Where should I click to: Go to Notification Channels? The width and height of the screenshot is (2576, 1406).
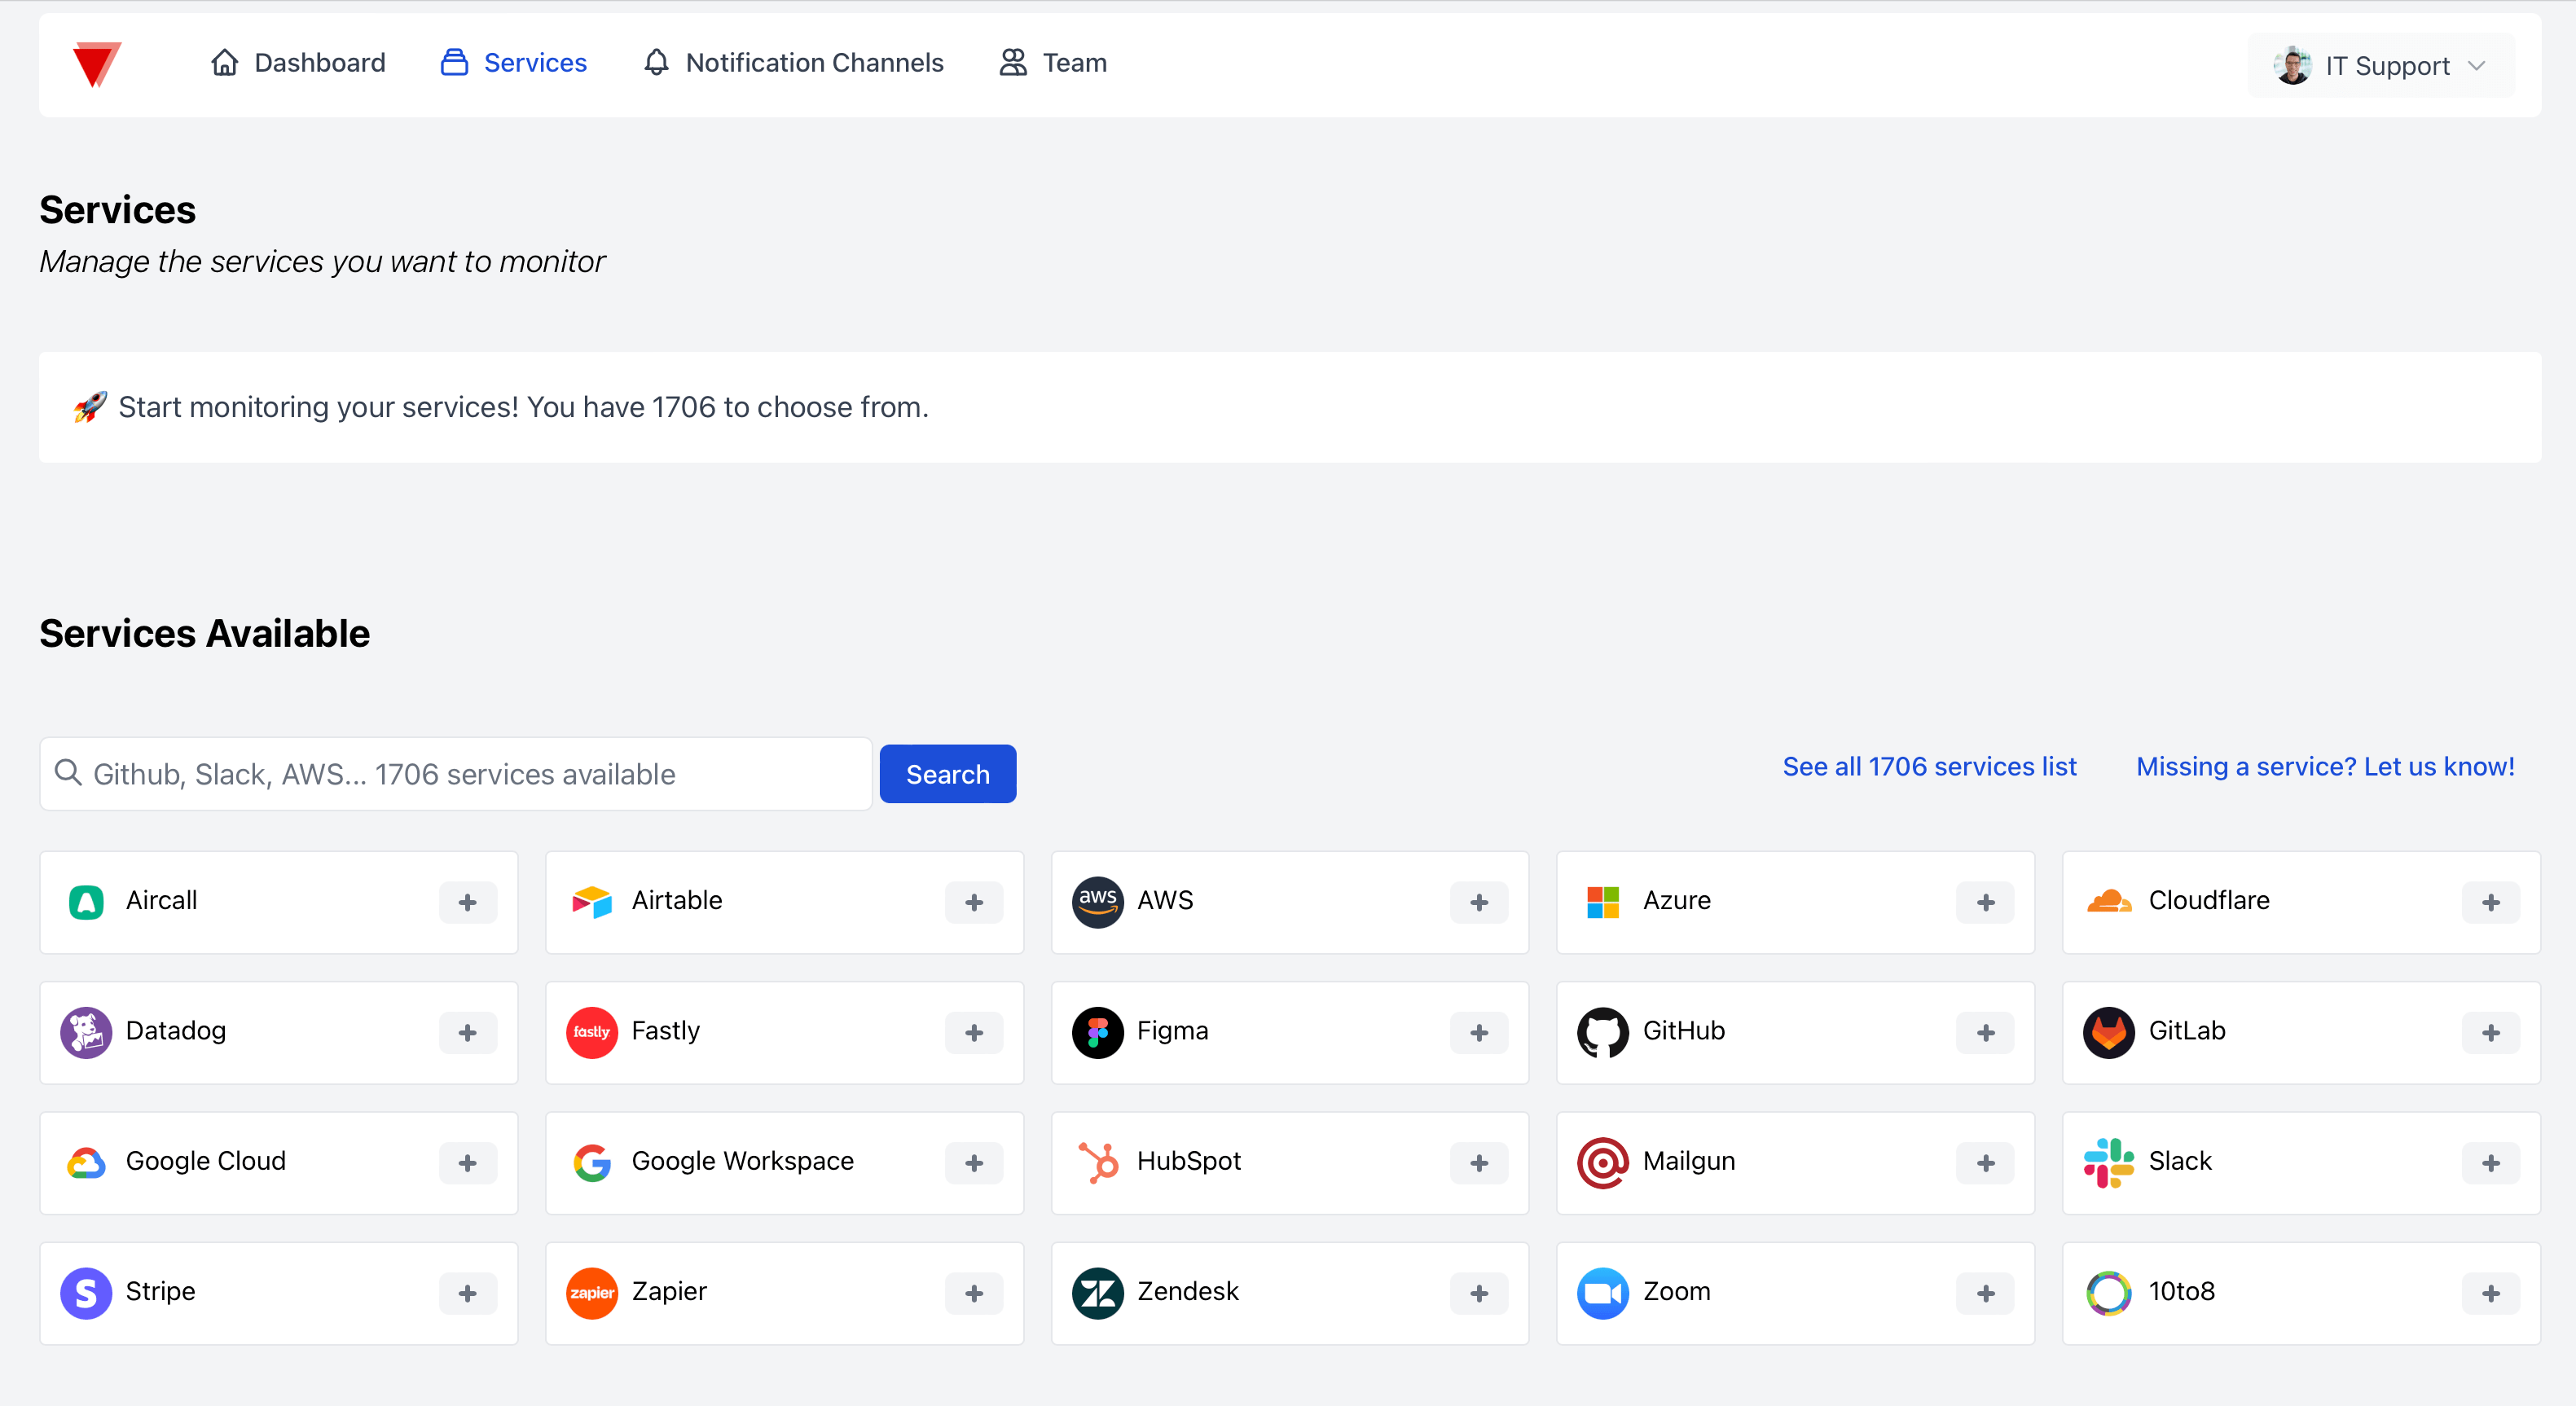pyautogui.click(x=793, y=63)
